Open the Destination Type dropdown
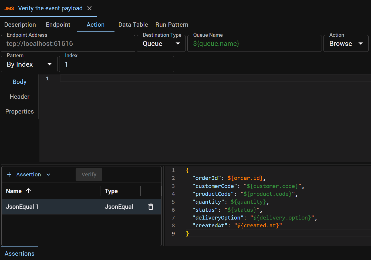Screen dimensions: 371x260 [161, 43]
